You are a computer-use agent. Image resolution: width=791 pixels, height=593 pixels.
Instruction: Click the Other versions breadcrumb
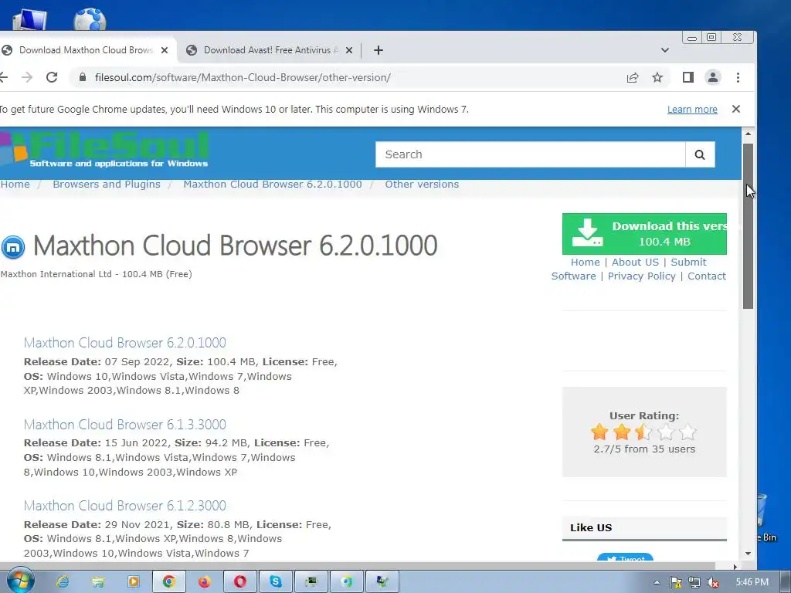tap(422, 184)
